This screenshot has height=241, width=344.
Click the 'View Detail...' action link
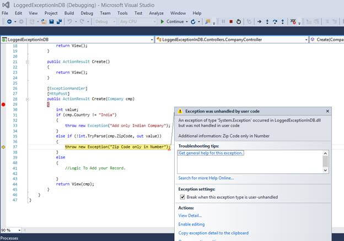click(190, 216)
